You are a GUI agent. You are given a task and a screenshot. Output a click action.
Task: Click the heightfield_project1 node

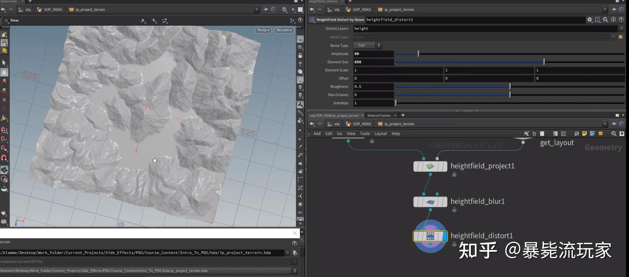click(x=430, y=166)
